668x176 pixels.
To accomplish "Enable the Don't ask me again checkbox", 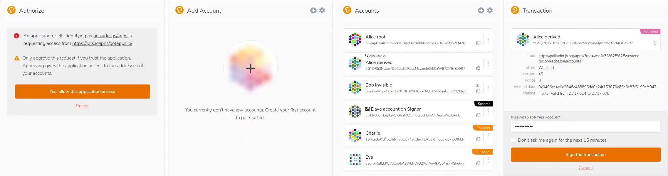I will pos(513,140).
